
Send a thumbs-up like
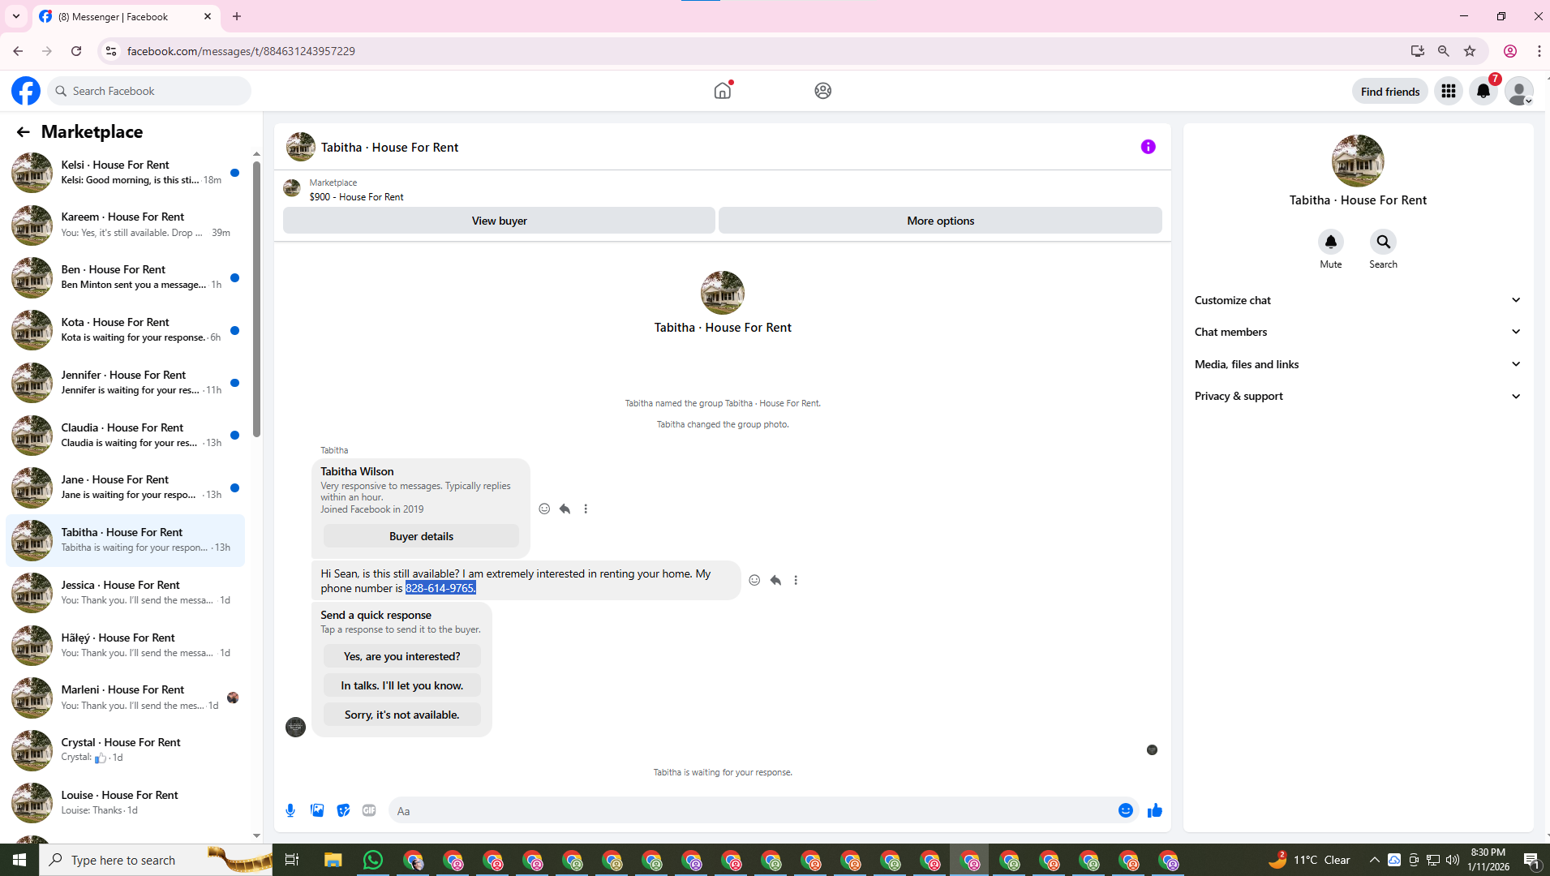pyautogui.click(x=1154, y=810)
